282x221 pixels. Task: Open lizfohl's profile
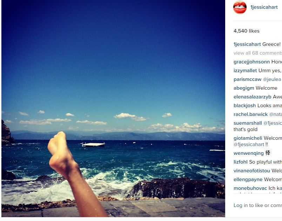(x=241, y=162)
